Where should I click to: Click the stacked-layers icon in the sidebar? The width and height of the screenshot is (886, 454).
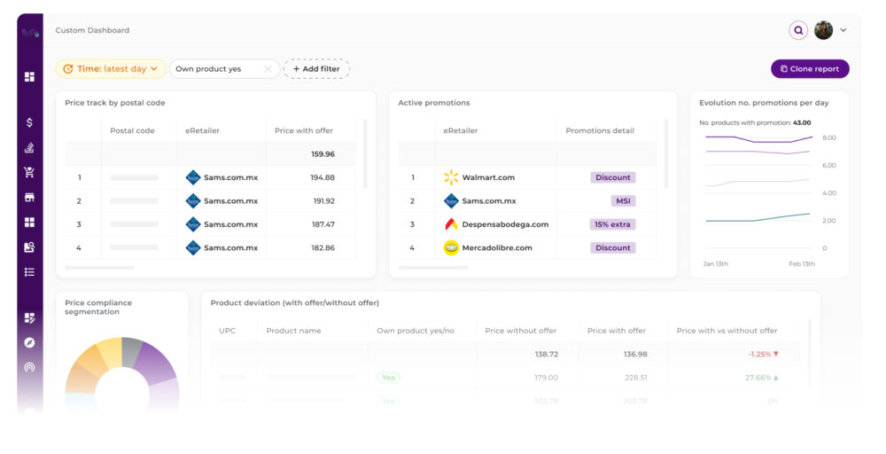pos(29,147)
